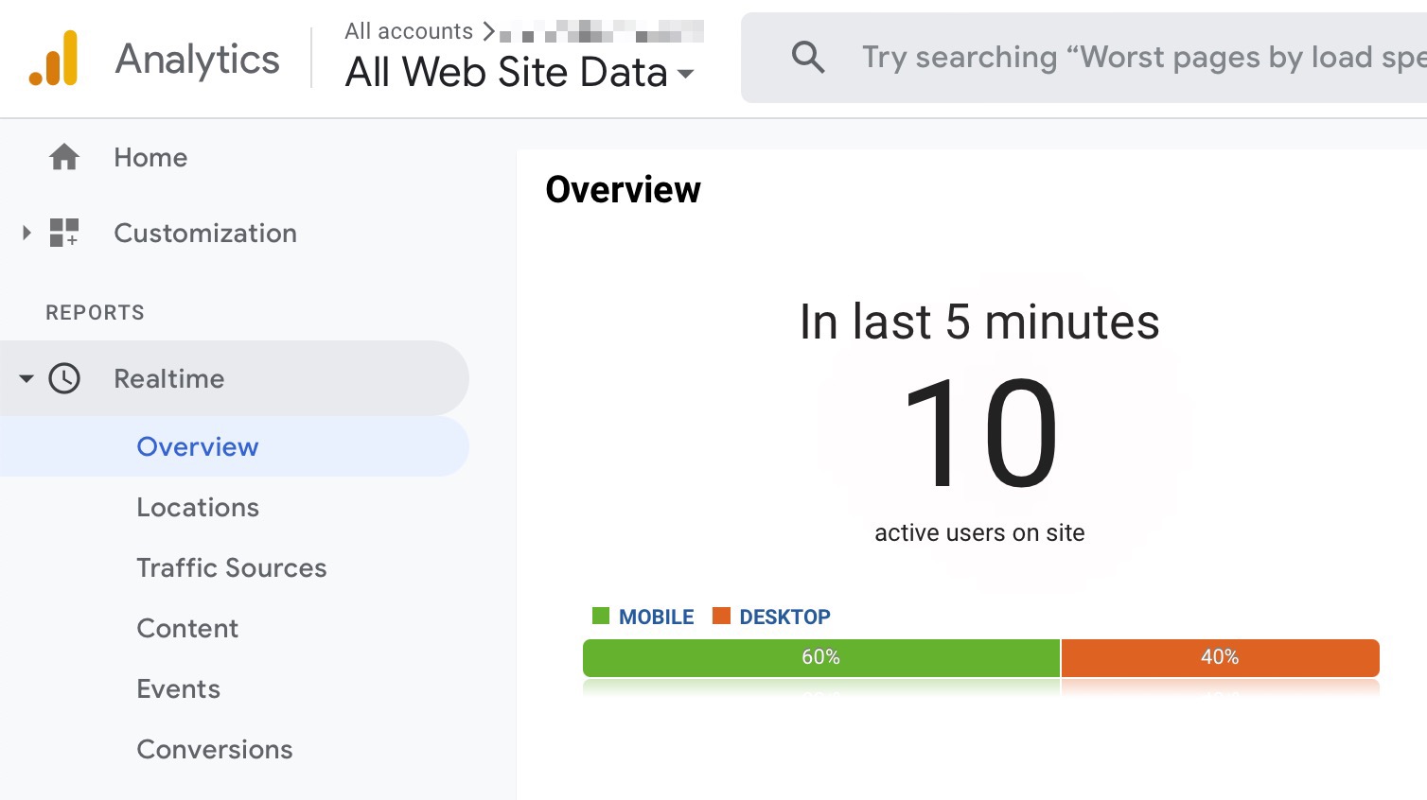Open the All Web Site Data property dropdown
Image resolution: width=1427 pixels, height=800 pixels.
519,72
